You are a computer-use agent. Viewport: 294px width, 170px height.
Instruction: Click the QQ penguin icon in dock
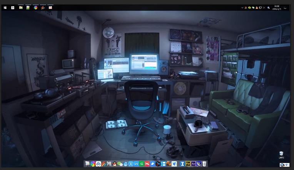115,164
